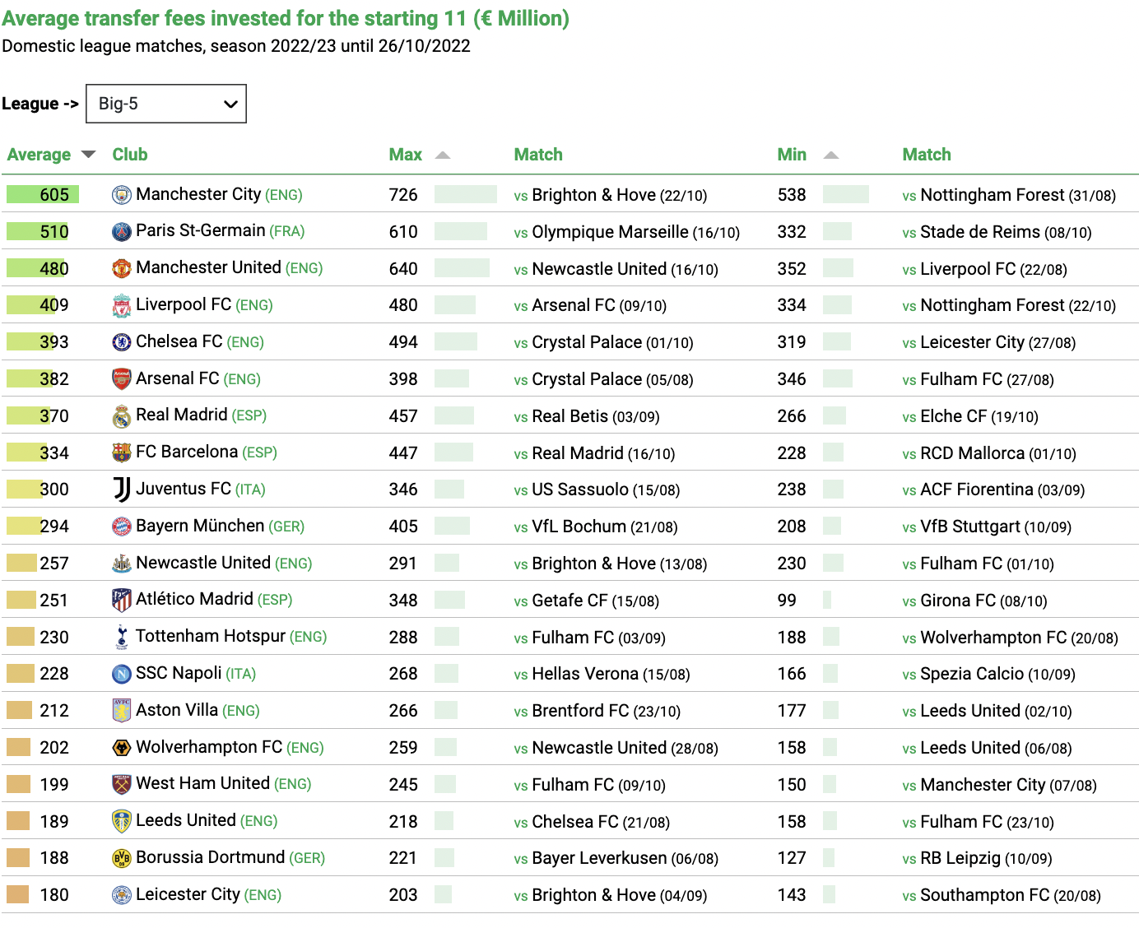Click the Wolverhampton FC crest icon
Viewport: 1139px width, 928px height.
point(122,747)
